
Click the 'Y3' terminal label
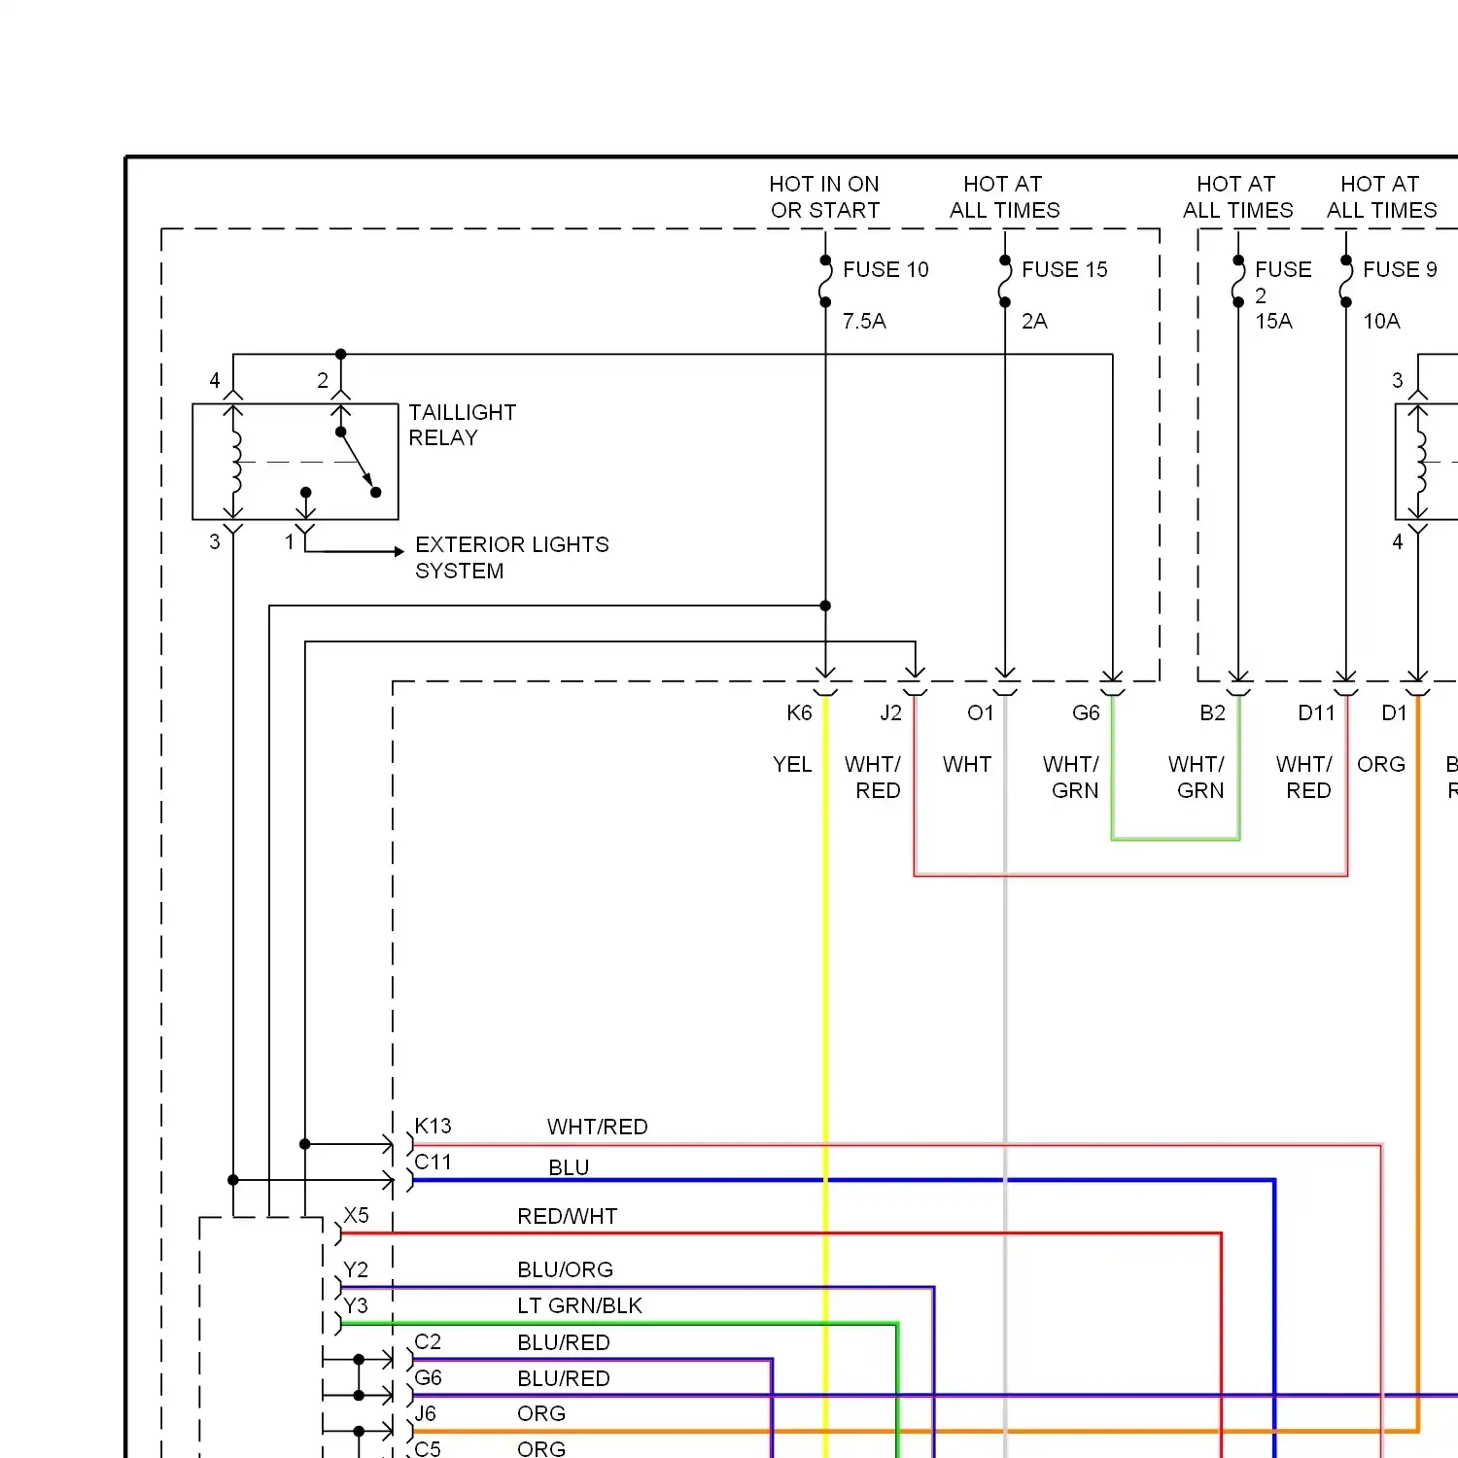coord(356,1305)
